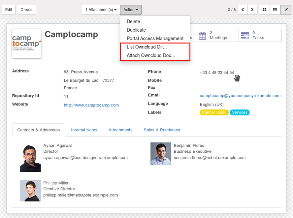Image resolution: width=293 pixels, height=218 pixels.
Task: Click the Repository Id value 11
Action: click(66, 96)
